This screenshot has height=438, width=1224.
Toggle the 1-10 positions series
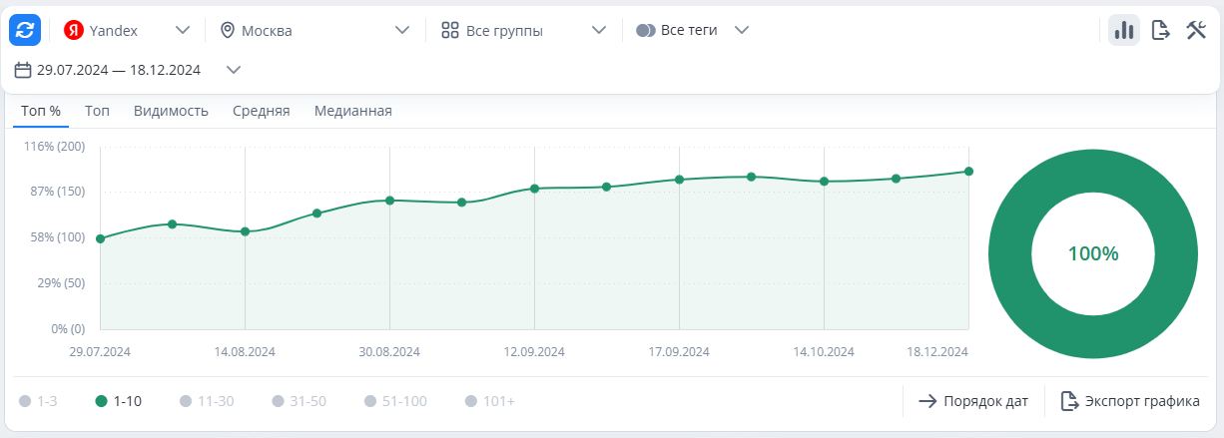[x=118, y=401]
